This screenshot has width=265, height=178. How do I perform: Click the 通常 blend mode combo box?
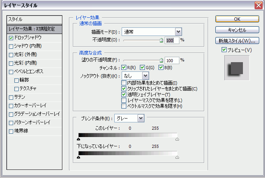tap(152, 32)
